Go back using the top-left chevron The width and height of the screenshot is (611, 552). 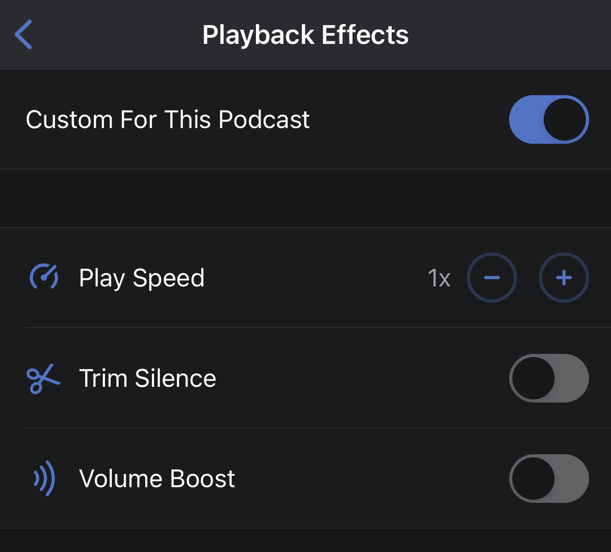click(x=24, y=34)
